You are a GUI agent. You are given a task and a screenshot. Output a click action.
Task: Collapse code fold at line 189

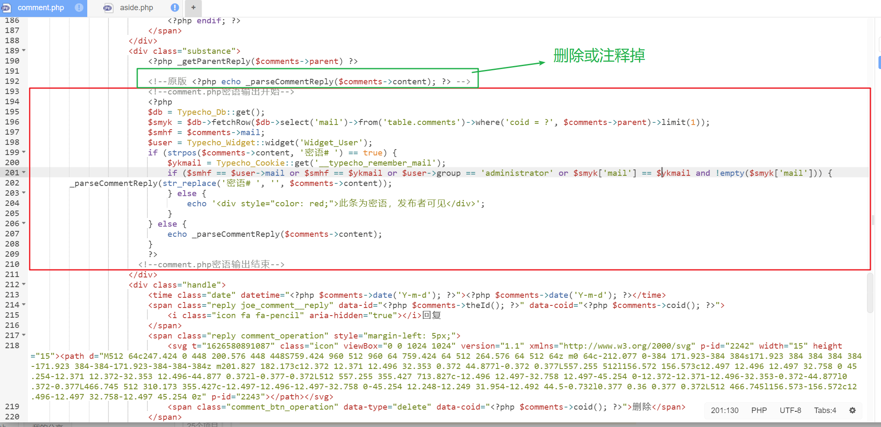tap(24, 50)
